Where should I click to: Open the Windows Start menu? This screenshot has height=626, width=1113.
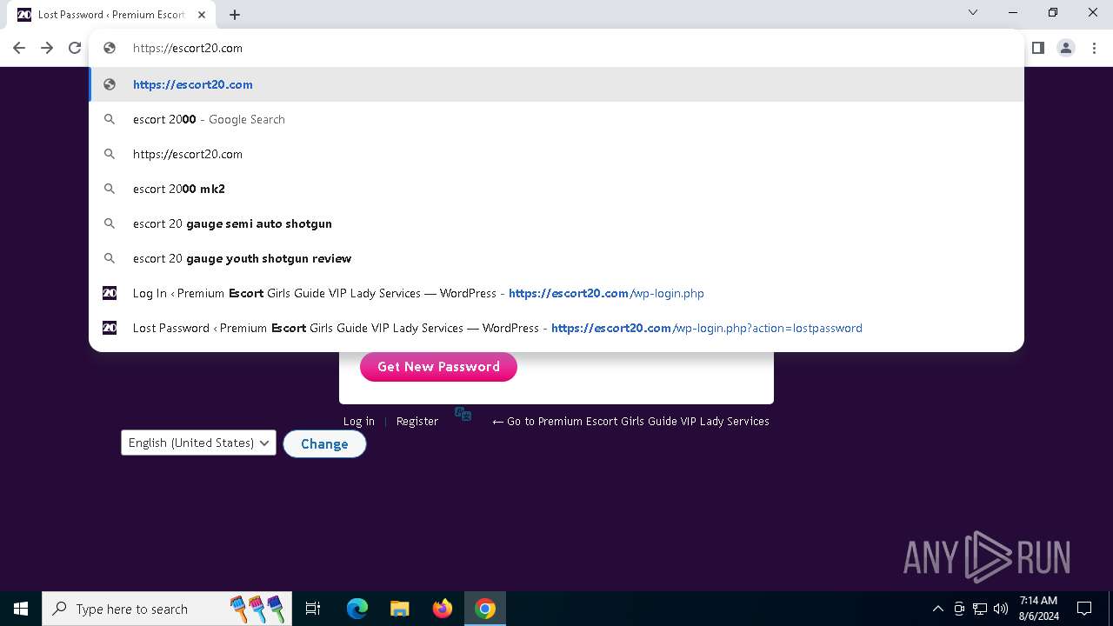[21, 609]
